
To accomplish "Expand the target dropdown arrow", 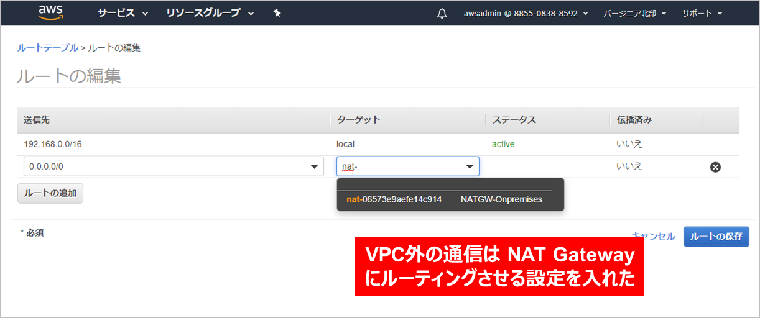I will tap(470, 166).
